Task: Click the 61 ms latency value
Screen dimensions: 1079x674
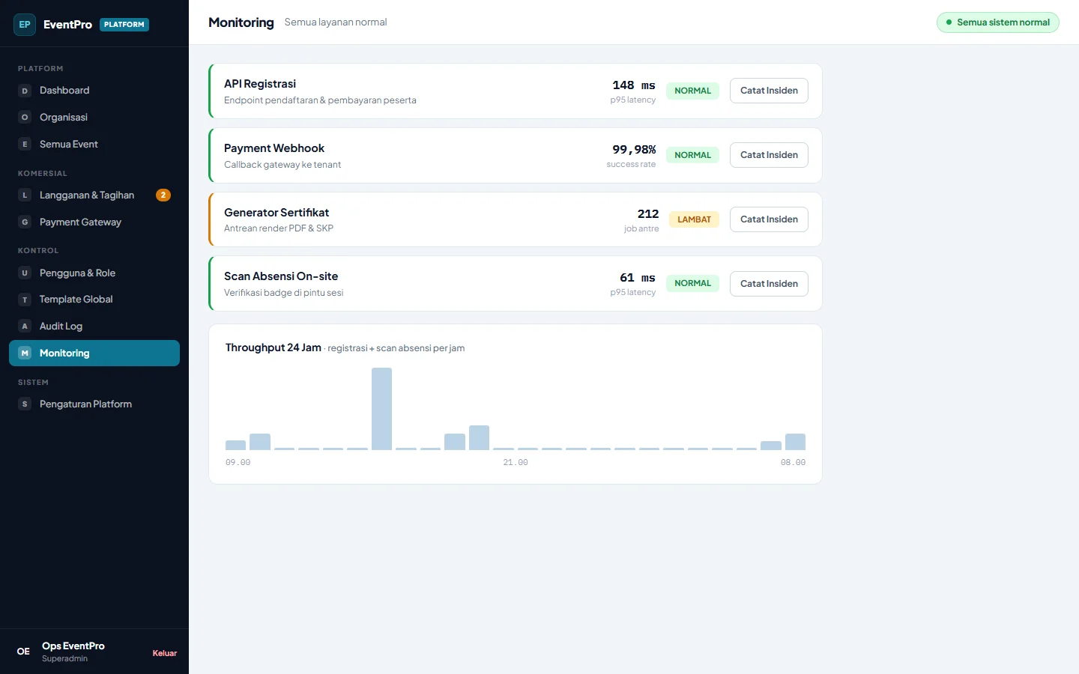Action: tap(638, 278)
